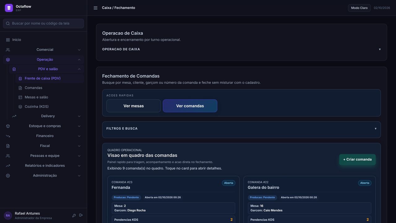Click the screen search input field
The height and width of the screenshot is (223, 396).
(x=43, y=24)
